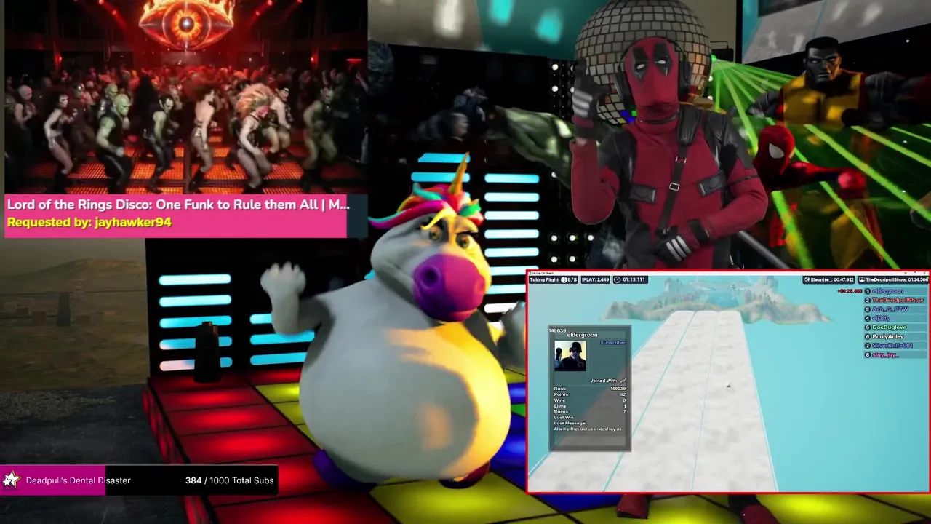Click 'Blevnite_: 00:47.612' best time
931x524 pixels.
[834, 279]
